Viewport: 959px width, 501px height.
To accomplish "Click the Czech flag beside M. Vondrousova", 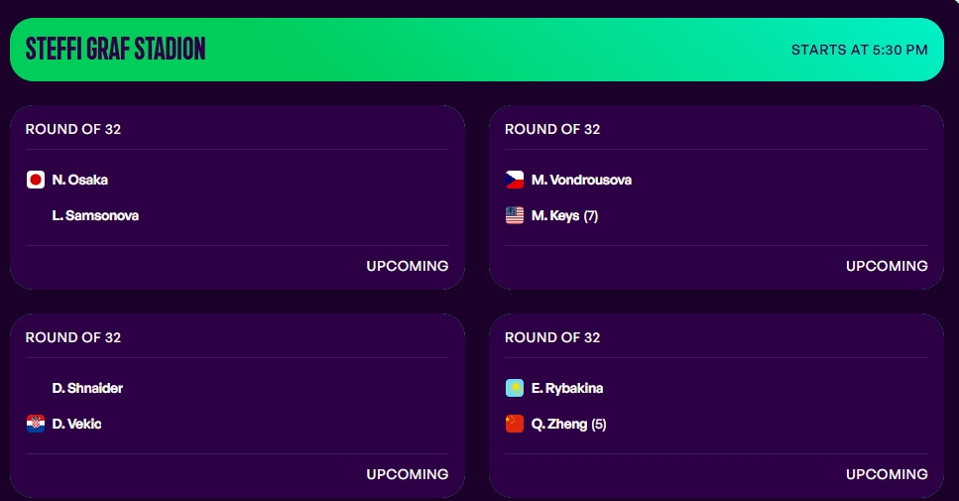I will coord(515,180).
